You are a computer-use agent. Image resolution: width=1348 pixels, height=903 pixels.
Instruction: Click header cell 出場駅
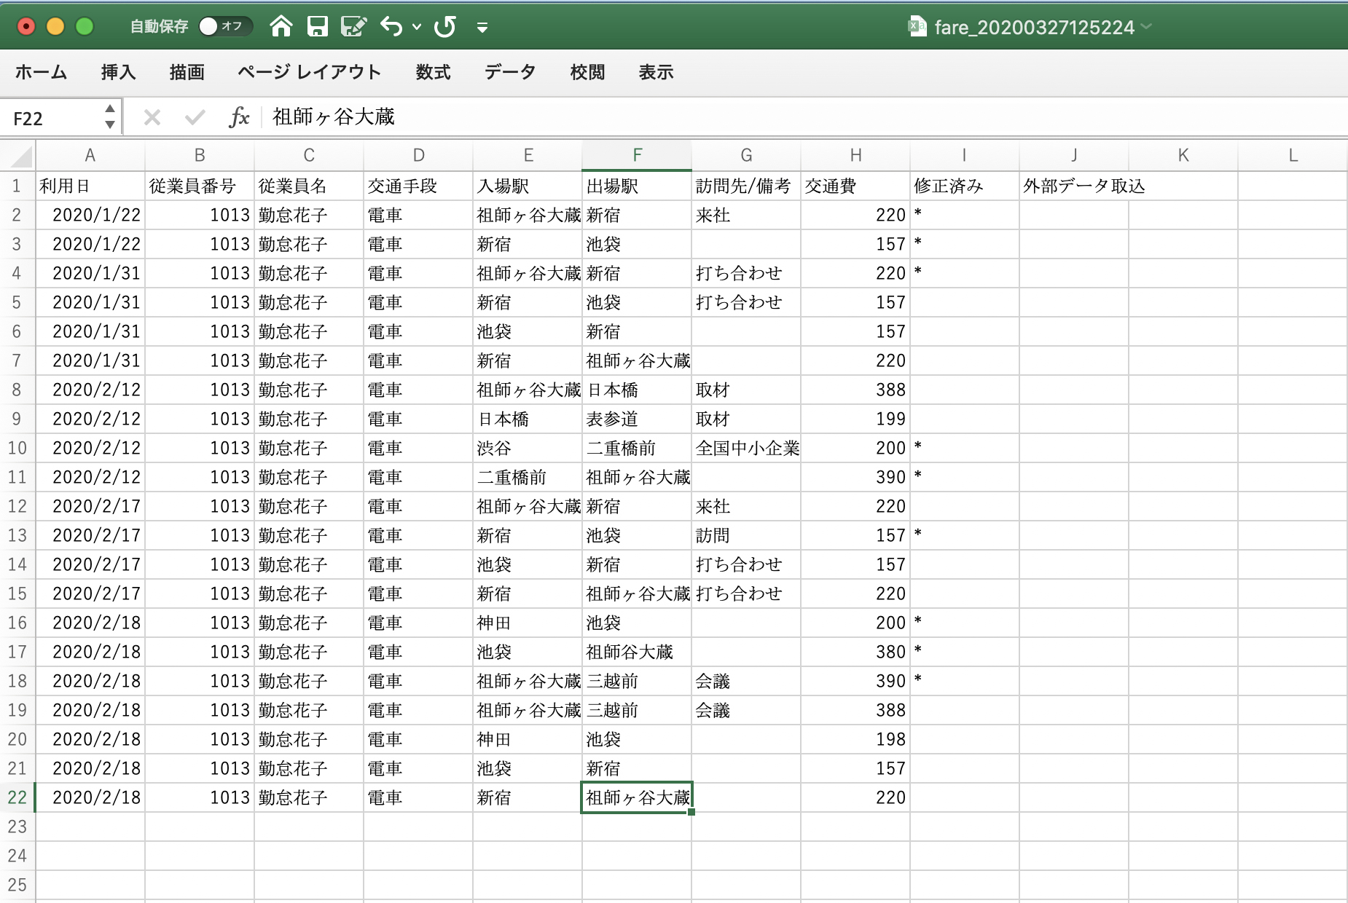coord(637,186)
